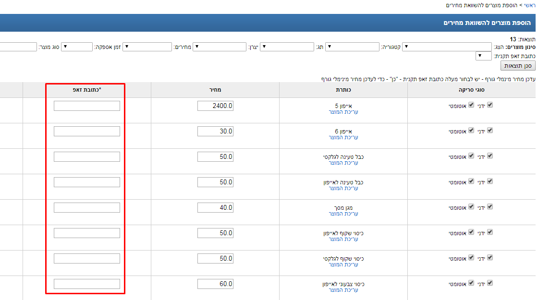Expand the קטגוריה dropdown
538x300 pixels.
pyautogui.click(x=352, y=47)
